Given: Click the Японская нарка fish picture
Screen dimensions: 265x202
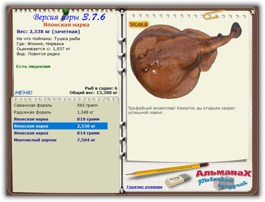Looking at the screenshot, I should (x=185, y=60).
